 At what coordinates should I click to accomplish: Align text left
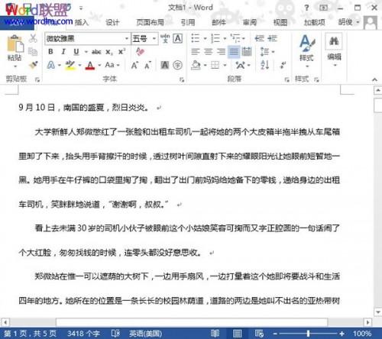point(196,52)
